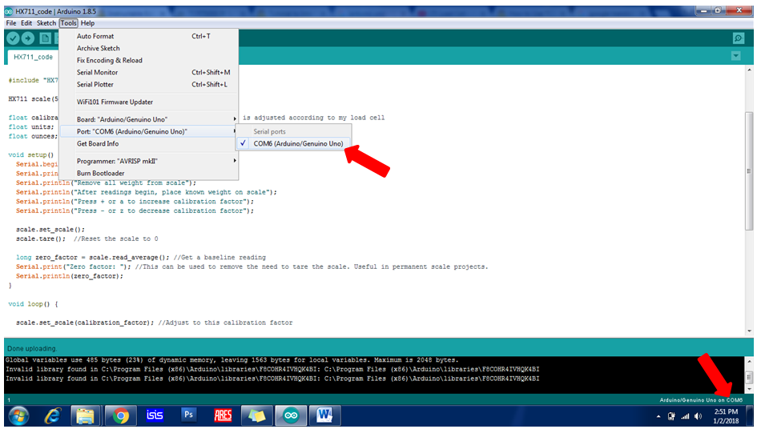Click editor vertical scrollbar thumb
The image size is (757, 429).
coord(749,170)
